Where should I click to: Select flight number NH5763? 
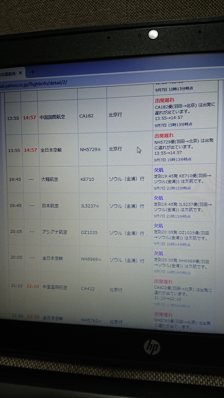coord(91,321)
